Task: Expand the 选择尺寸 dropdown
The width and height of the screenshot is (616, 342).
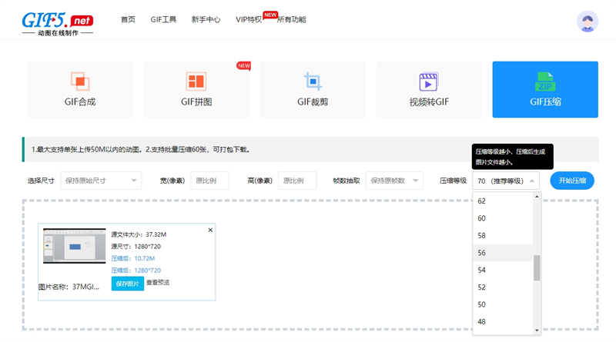Action: point(101,181)
